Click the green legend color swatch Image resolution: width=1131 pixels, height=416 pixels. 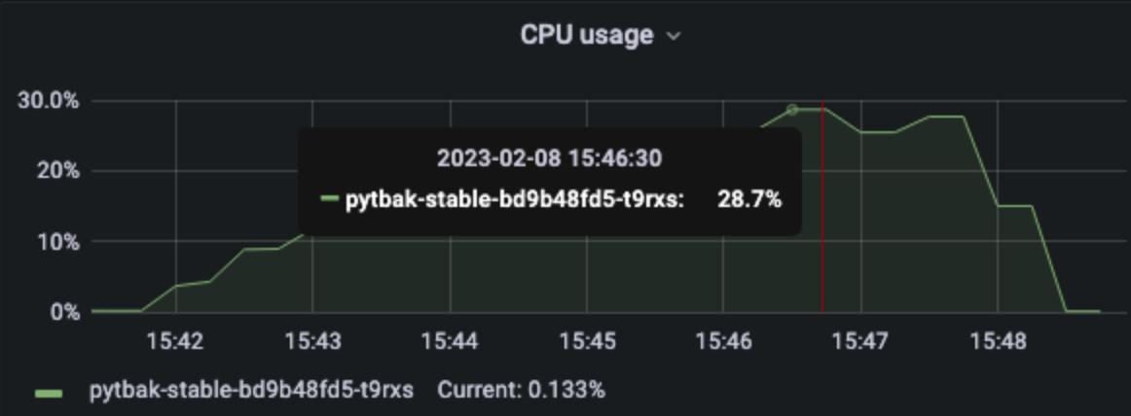click(x=49, y=393)
